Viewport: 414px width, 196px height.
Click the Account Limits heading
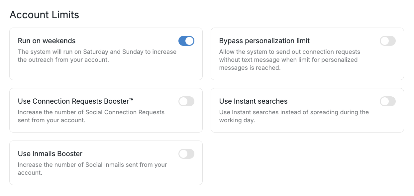tap(44, 15)
